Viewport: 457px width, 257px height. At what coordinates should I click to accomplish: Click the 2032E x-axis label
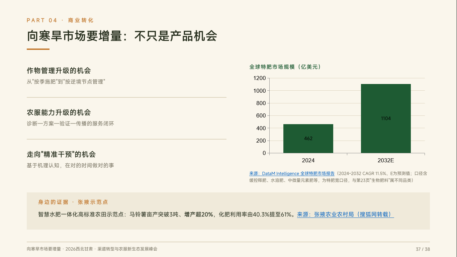point(386,160)
